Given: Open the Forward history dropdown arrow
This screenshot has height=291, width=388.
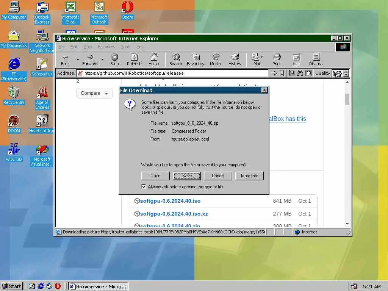Looking at the screenshot, I should pyautogui.click(x=102, y=59).
